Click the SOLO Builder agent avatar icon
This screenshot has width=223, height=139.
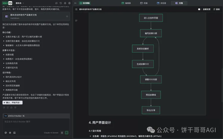[x=6, y=116]
